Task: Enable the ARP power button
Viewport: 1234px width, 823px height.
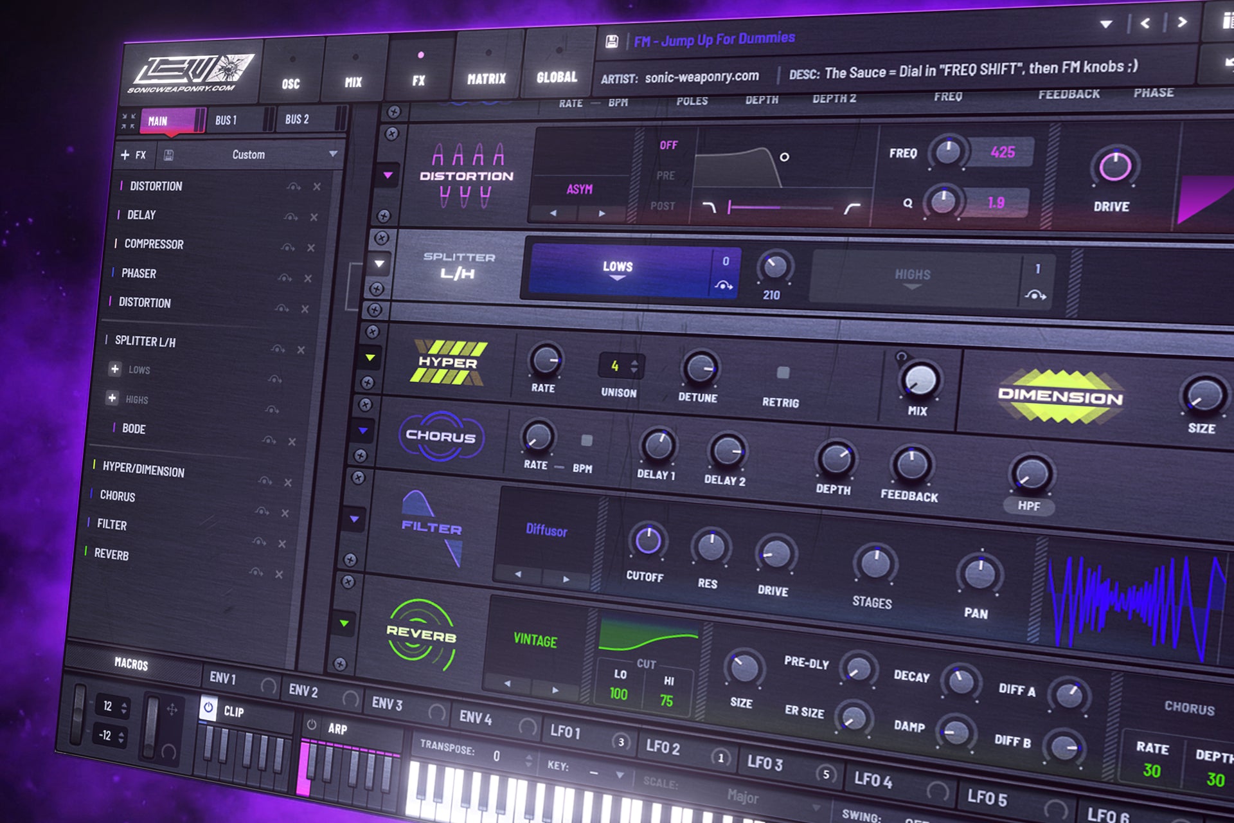Action: [312, 723]
